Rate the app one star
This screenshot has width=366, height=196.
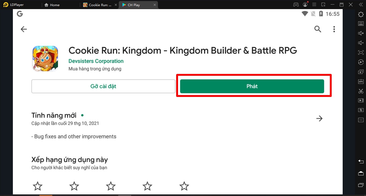[38, 186]
